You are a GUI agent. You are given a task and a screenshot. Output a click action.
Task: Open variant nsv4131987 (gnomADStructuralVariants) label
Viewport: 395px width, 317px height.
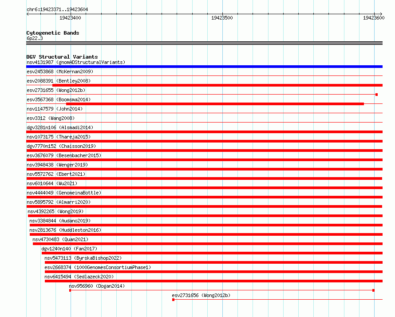76,62
